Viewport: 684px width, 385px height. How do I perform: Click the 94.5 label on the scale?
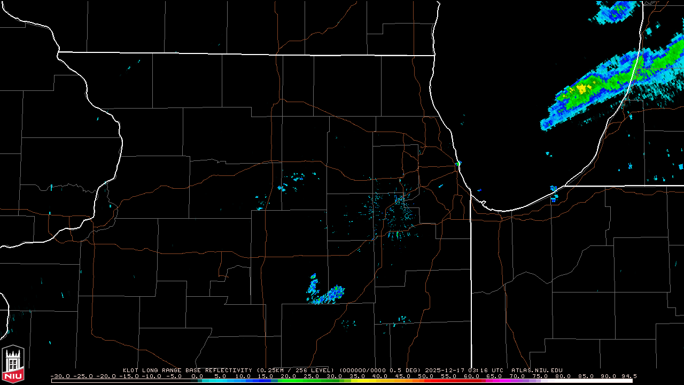coord(629,376)
